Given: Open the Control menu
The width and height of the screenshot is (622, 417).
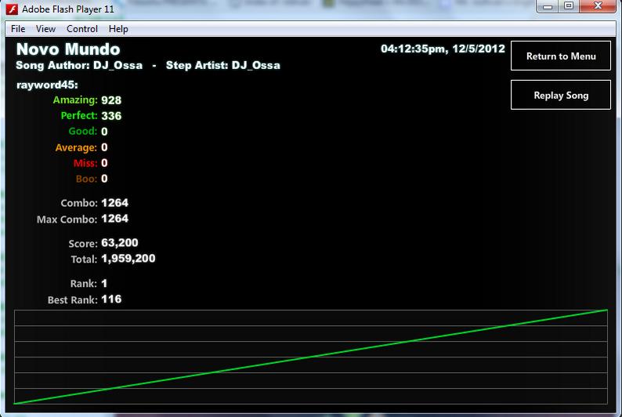Looking at the screenshot, I should point(82,29).
